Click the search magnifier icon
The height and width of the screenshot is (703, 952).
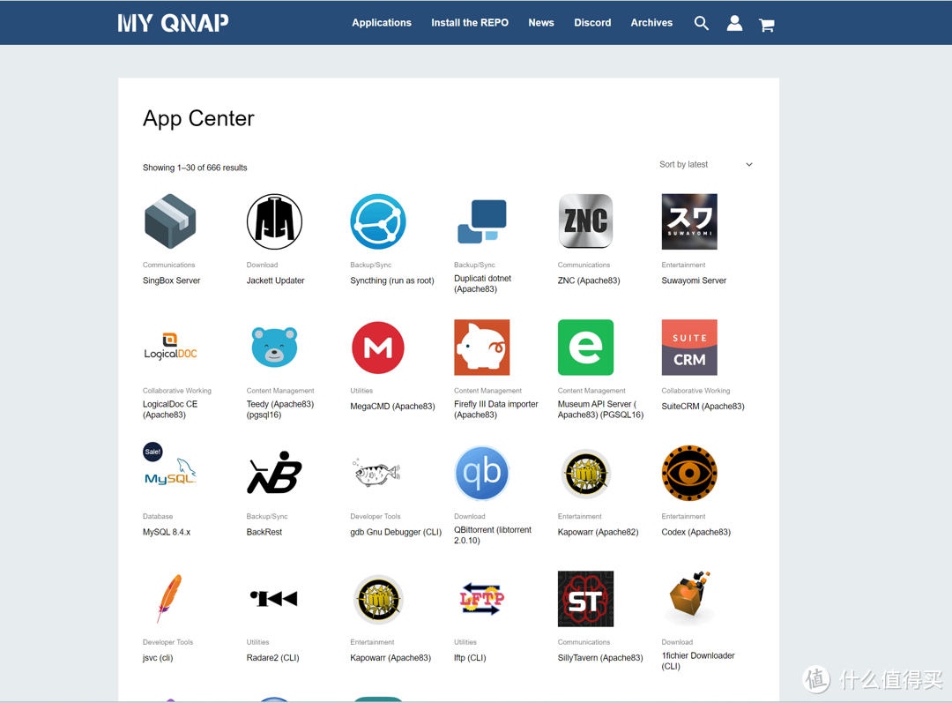click(x=702, y=23)
